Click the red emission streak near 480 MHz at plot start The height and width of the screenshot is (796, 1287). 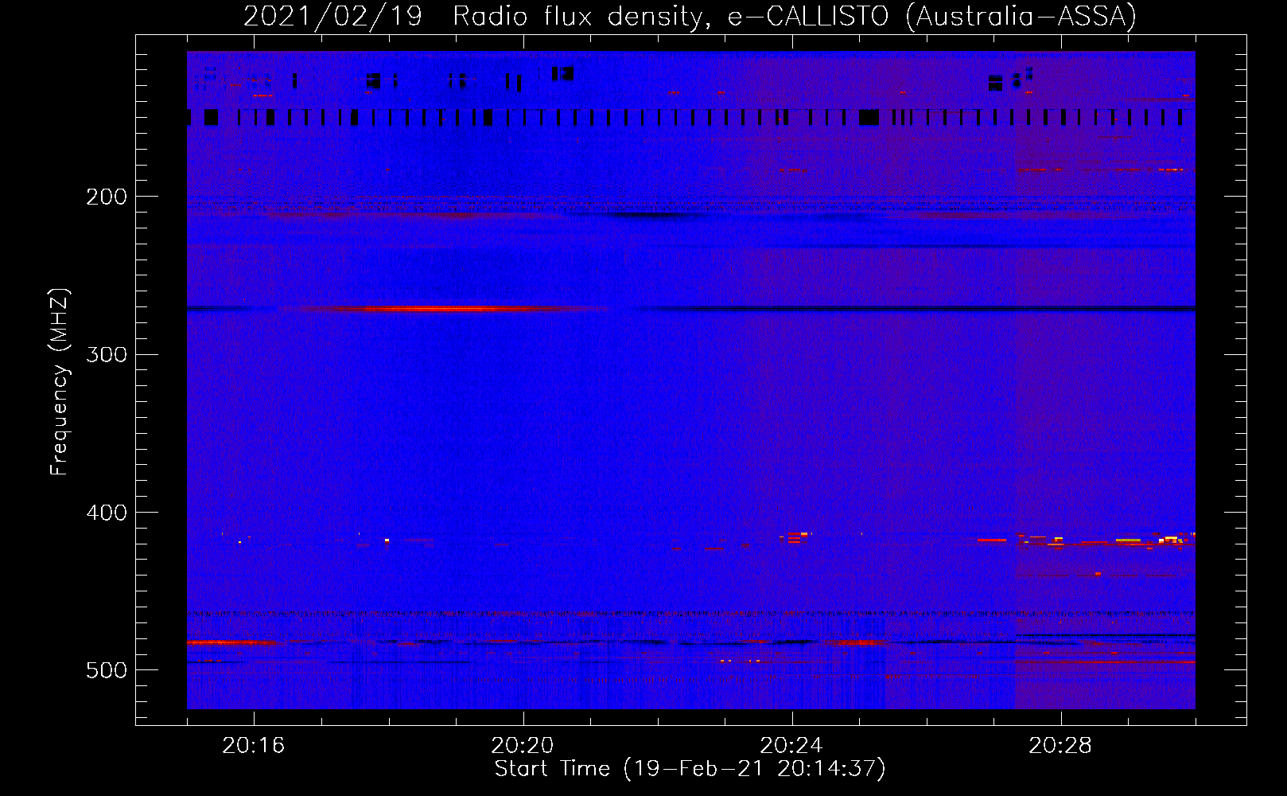[x=232, y=642]
